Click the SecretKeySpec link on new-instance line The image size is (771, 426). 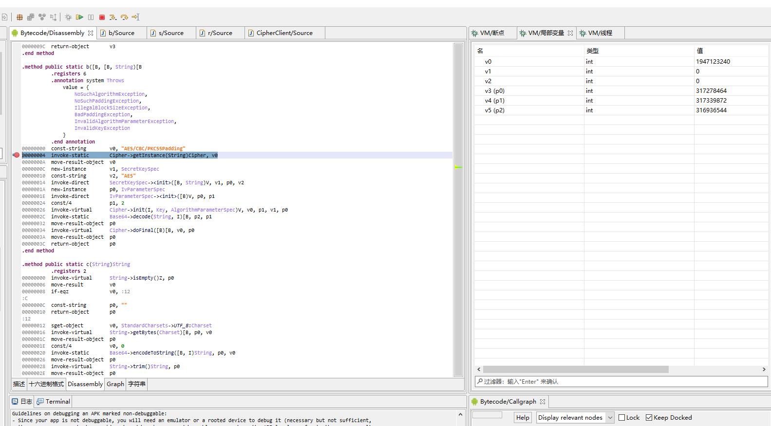pyautogui.click(x=140, y=169)
